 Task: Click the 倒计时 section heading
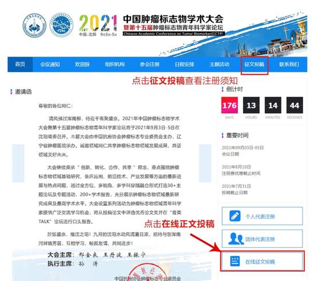point(234,89)
